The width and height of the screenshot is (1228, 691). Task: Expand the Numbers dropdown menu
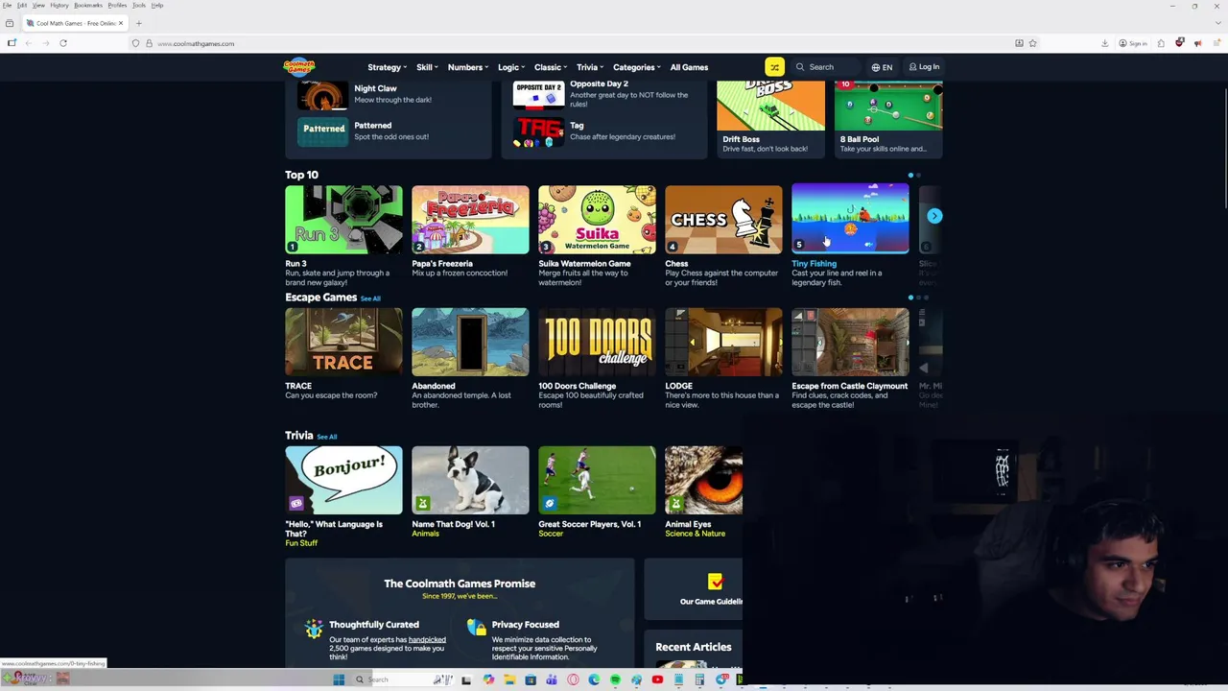click(x=468, y=67)
